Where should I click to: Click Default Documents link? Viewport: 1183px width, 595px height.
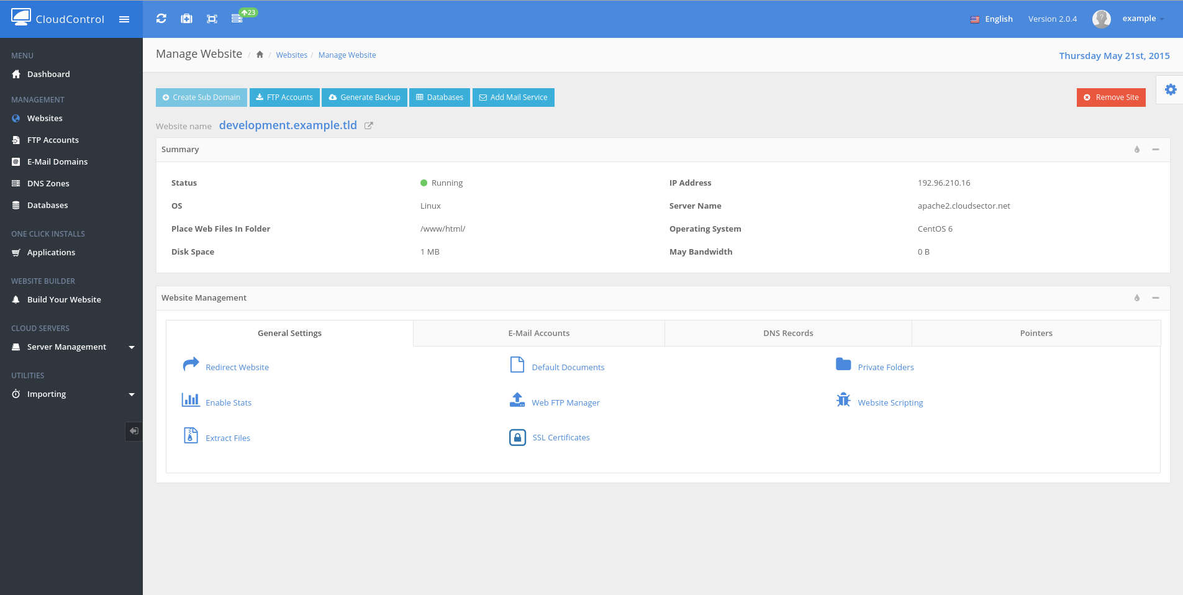point(568,367)
